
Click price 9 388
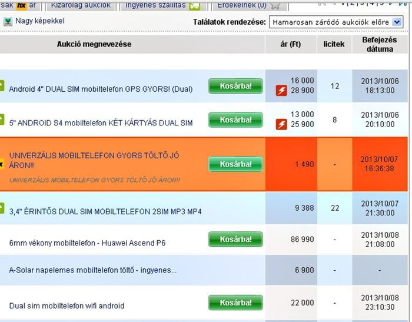304,208
